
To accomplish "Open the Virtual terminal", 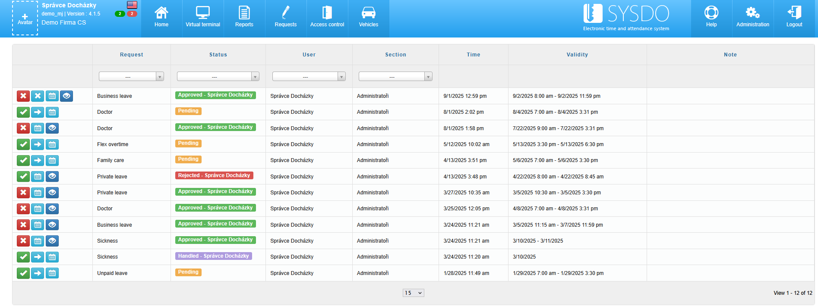I will [x=203, y=19].
